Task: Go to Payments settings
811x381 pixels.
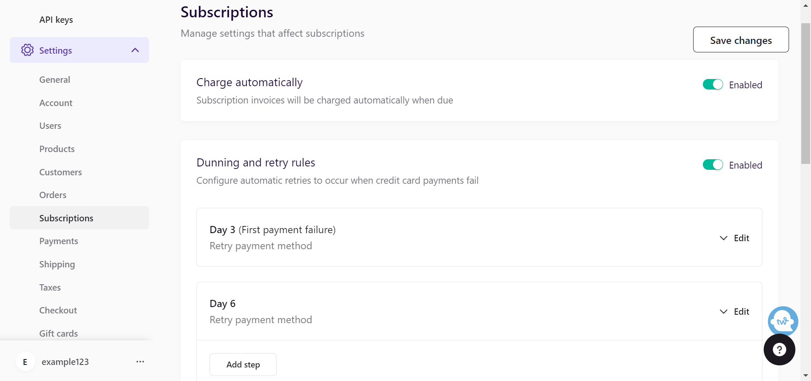Action: (x=59, y=241)
